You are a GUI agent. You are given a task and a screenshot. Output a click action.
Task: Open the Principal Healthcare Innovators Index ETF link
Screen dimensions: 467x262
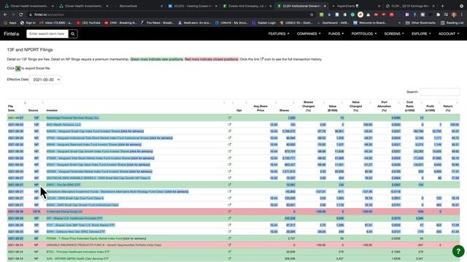78,252
